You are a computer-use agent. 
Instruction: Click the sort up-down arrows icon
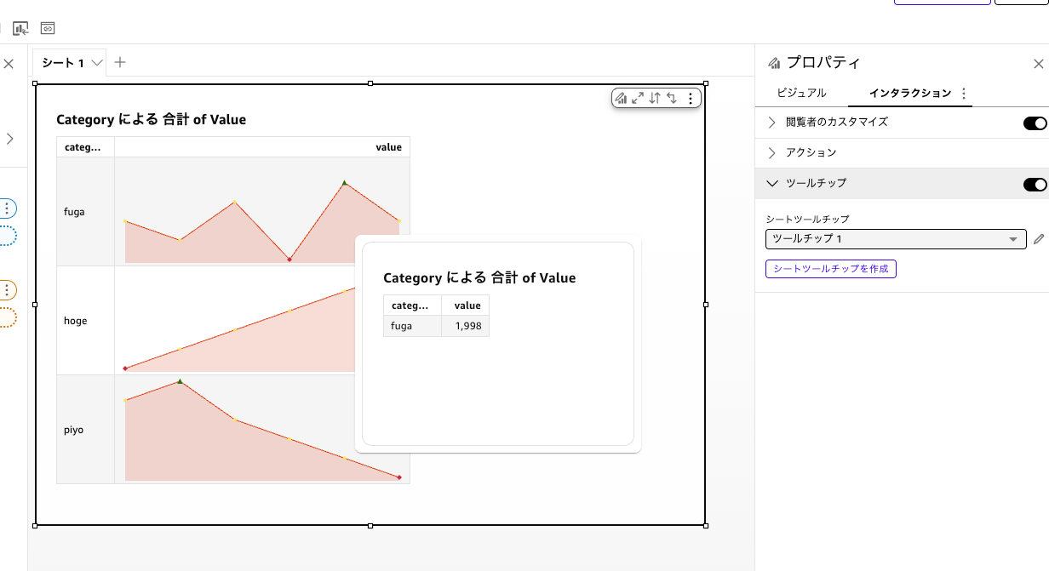point(655,98)
